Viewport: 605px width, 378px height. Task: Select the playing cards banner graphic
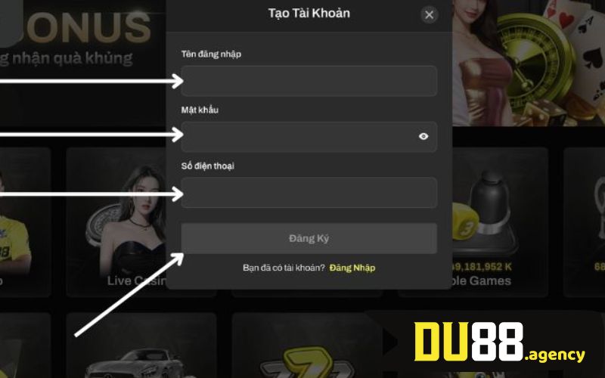[575, 42]
